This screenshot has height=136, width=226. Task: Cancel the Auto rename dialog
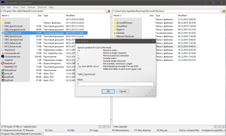coord(123,92)
